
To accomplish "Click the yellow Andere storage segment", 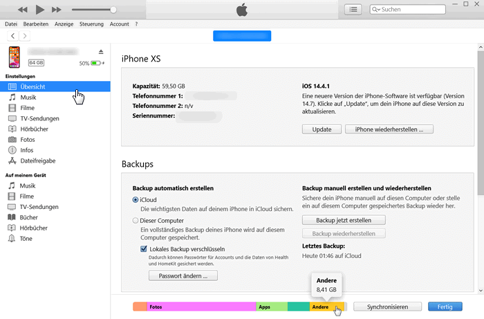I will tap(326, 307).
